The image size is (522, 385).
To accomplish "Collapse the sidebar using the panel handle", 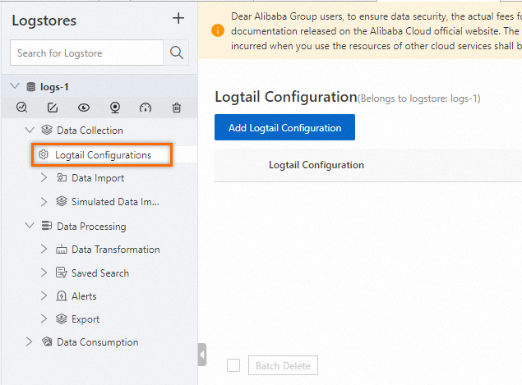I will [202, 355].
